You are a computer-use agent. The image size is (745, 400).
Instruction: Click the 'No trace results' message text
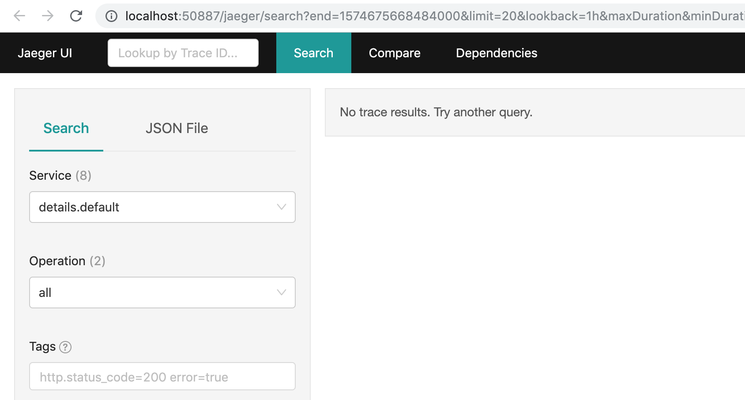[x=436, y=112]
